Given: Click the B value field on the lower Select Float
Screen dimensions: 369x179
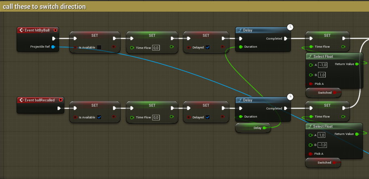Looking at the screenshot, I should [x=322, y=145].
